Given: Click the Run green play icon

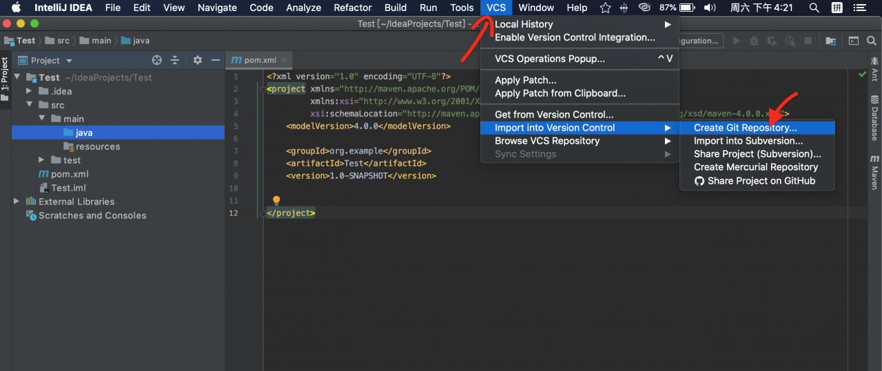Looking at the screenshot, I should pos(737,41).
